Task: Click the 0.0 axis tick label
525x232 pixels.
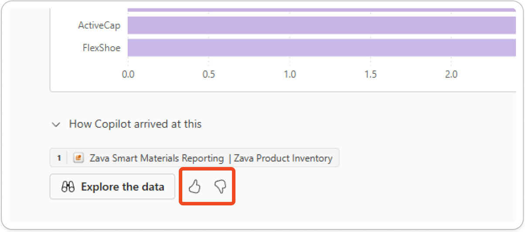Action: 128,75
